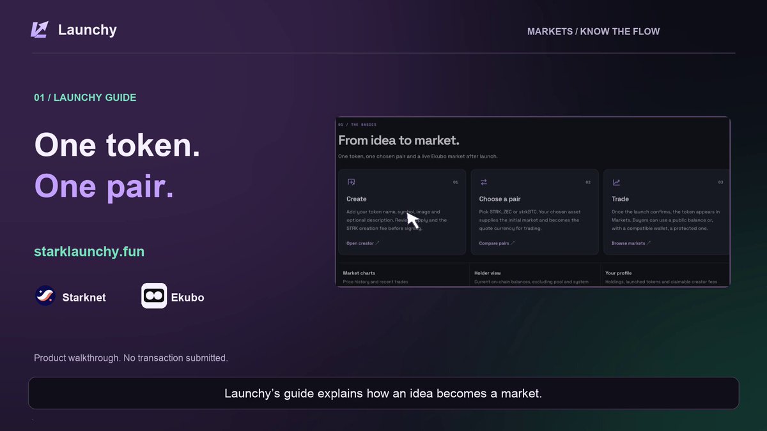Click the Launchy brand name
This screenshot has height=431, width=767.
(88, 30)
